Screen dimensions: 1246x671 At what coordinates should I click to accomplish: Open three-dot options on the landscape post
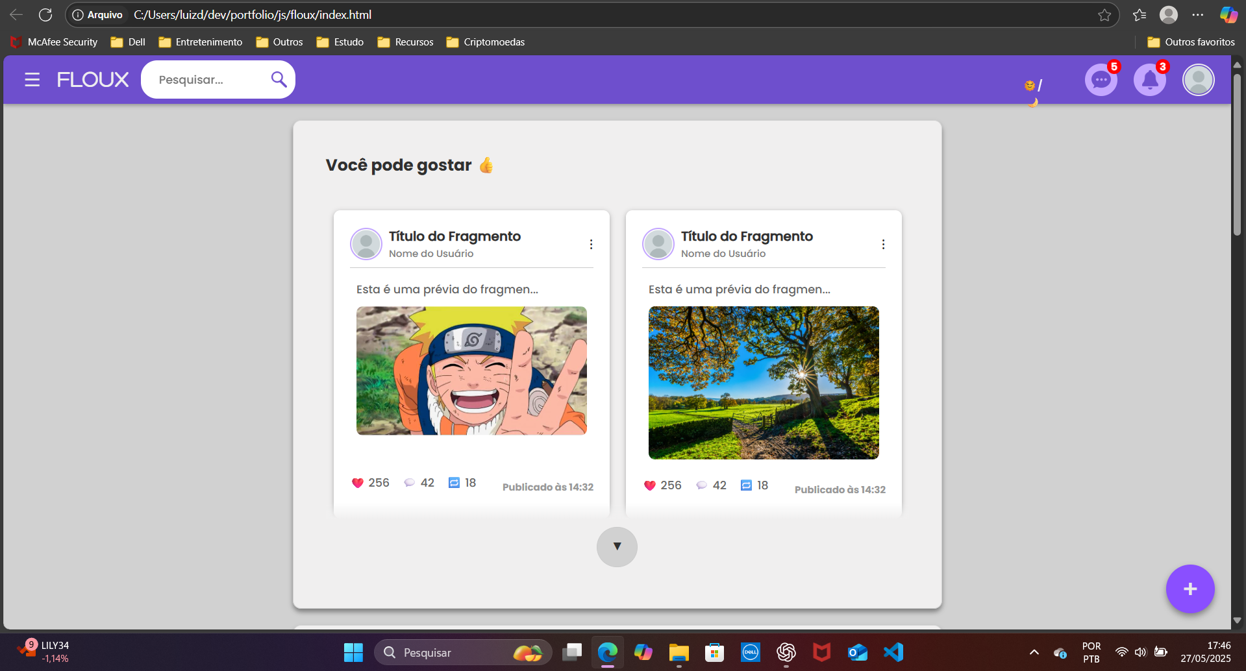[x=883, y=245]
